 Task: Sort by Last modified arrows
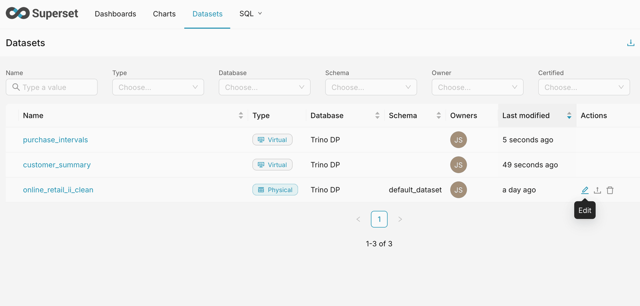569,116
